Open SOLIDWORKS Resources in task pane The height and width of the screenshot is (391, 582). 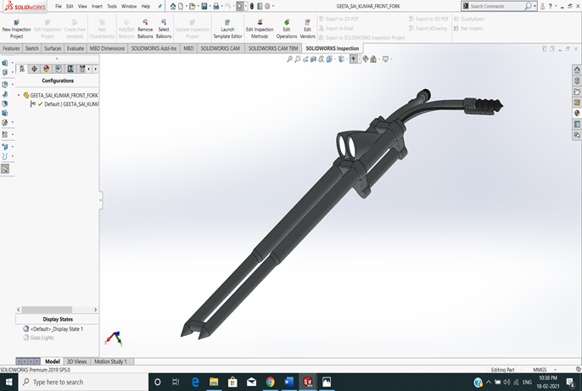(577, 70)
